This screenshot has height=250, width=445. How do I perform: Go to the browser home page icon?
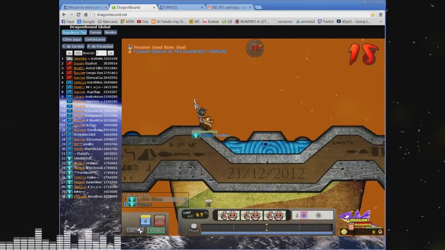click(86, 15)
